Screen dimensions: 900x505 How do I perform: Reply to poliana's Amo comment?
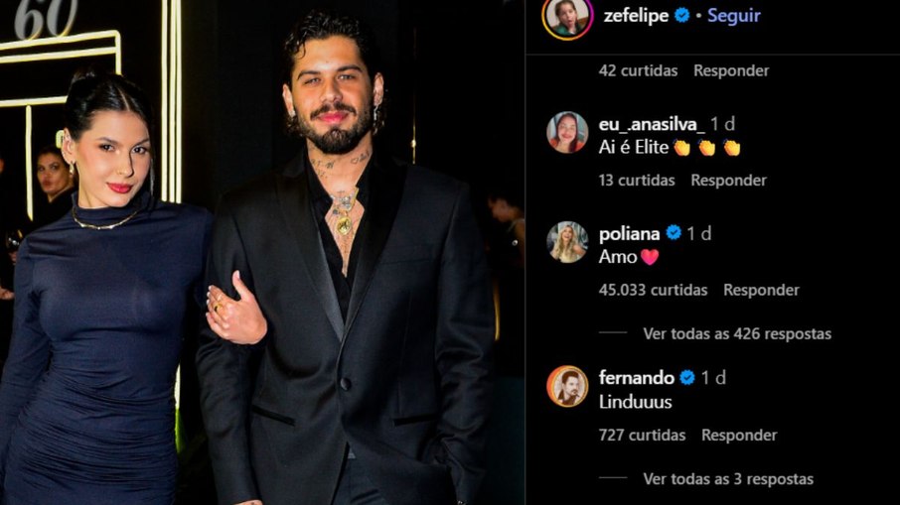761,290
